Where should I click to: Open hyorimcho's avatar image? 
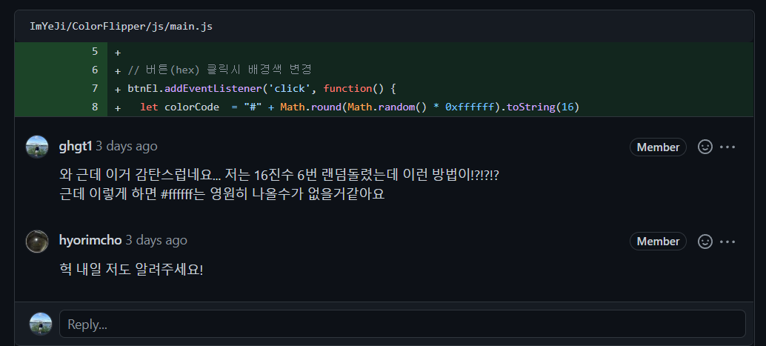36,242
